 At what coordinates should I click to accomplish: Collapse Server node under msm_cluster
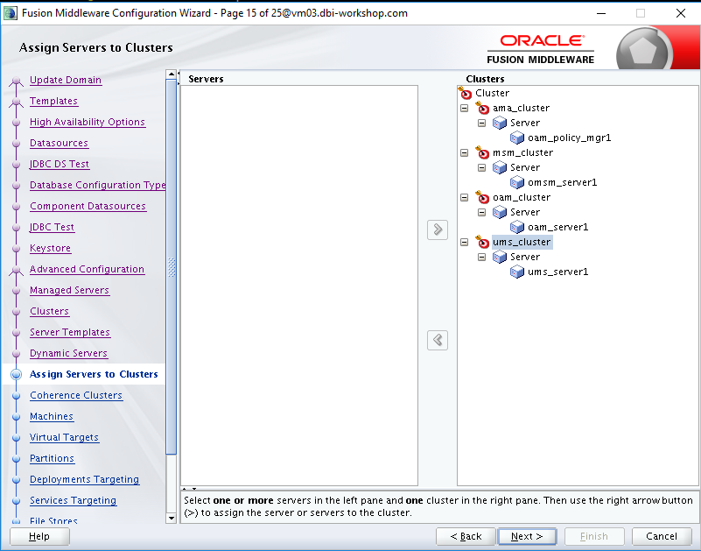[481, 167]
